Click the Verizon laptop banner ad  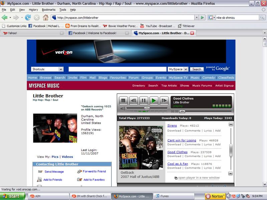pyautogui.click(x=131, y=51)
